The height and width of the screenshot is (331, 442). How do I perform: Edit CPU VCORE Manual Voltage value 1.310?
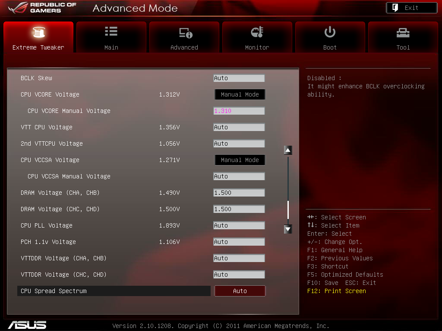(239, 111)
